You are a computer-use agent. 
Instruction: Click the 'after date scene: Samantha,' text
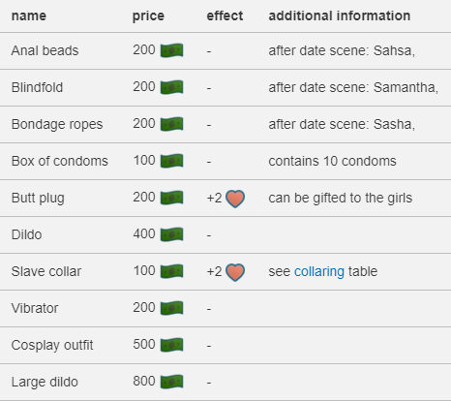(353, 87)
